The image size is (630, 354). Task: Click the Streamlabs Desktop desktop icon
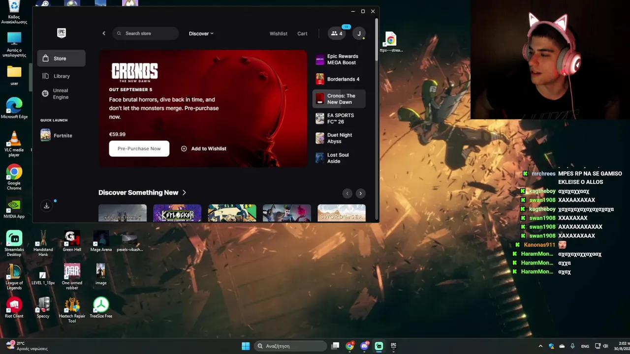coord(14,243)
